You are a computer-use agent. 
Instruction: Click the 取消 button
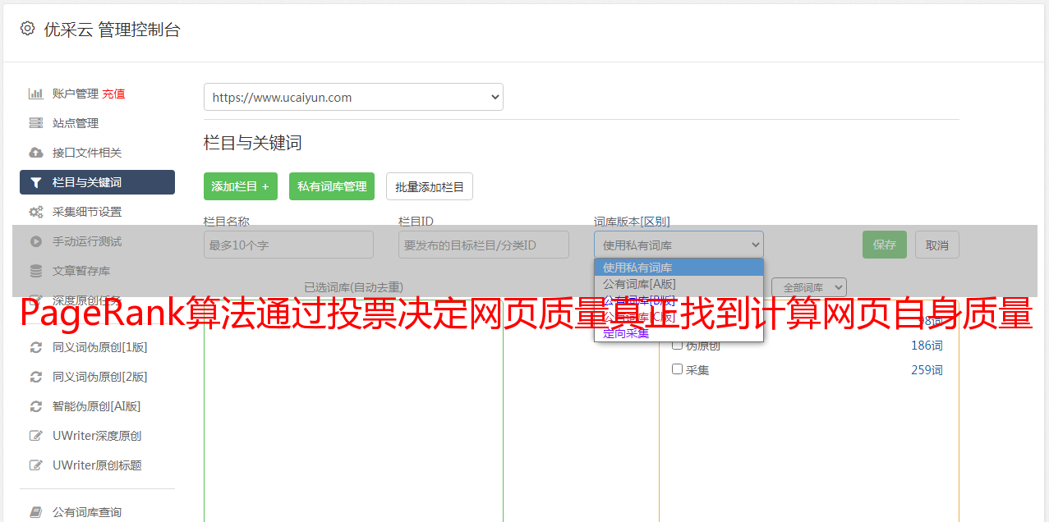click(937, 245)
